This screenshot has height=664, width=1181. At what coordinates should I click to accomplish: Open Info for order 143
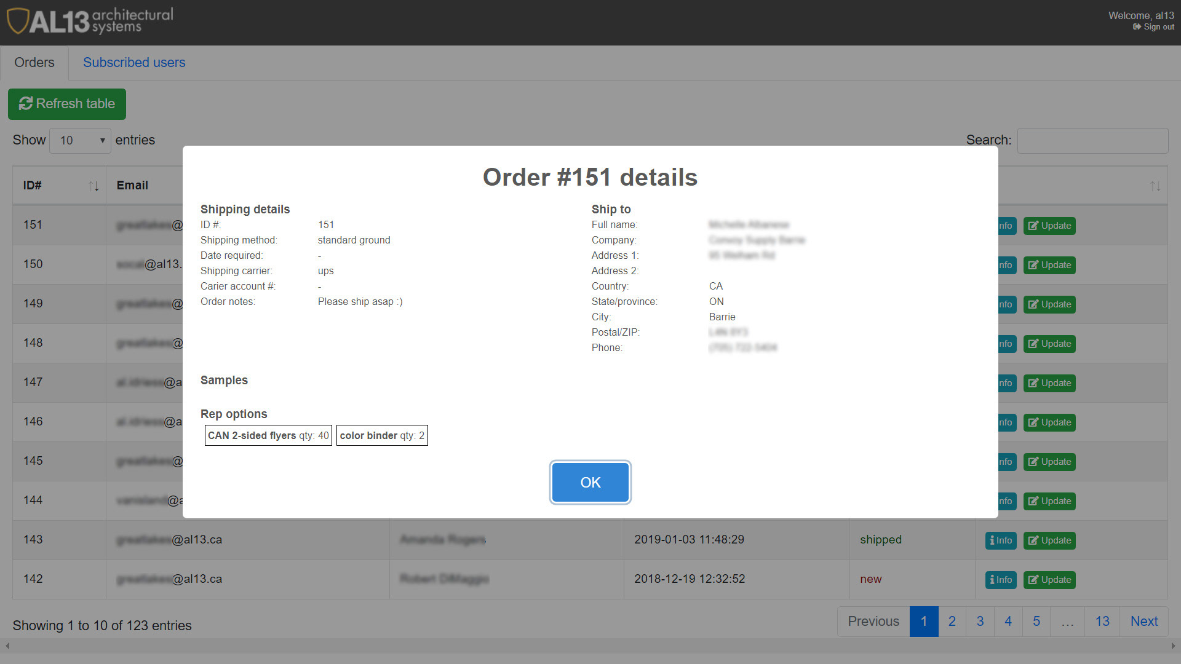coord(1001,540)
